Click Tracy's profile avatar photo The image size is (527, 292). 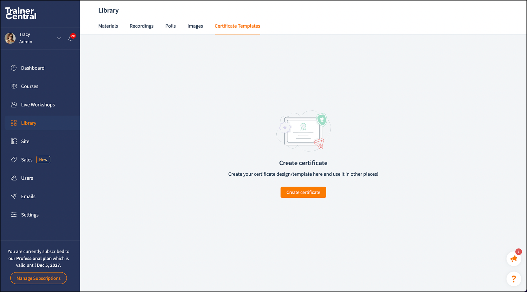point(10,38)
